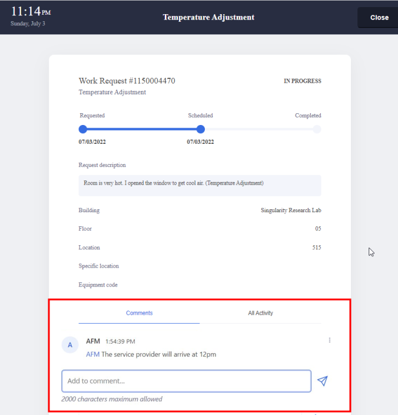The height and width of the screenshot is (415, 398).
Task: Click the AFM user avatar circle
Action: [x=70, y=345]
